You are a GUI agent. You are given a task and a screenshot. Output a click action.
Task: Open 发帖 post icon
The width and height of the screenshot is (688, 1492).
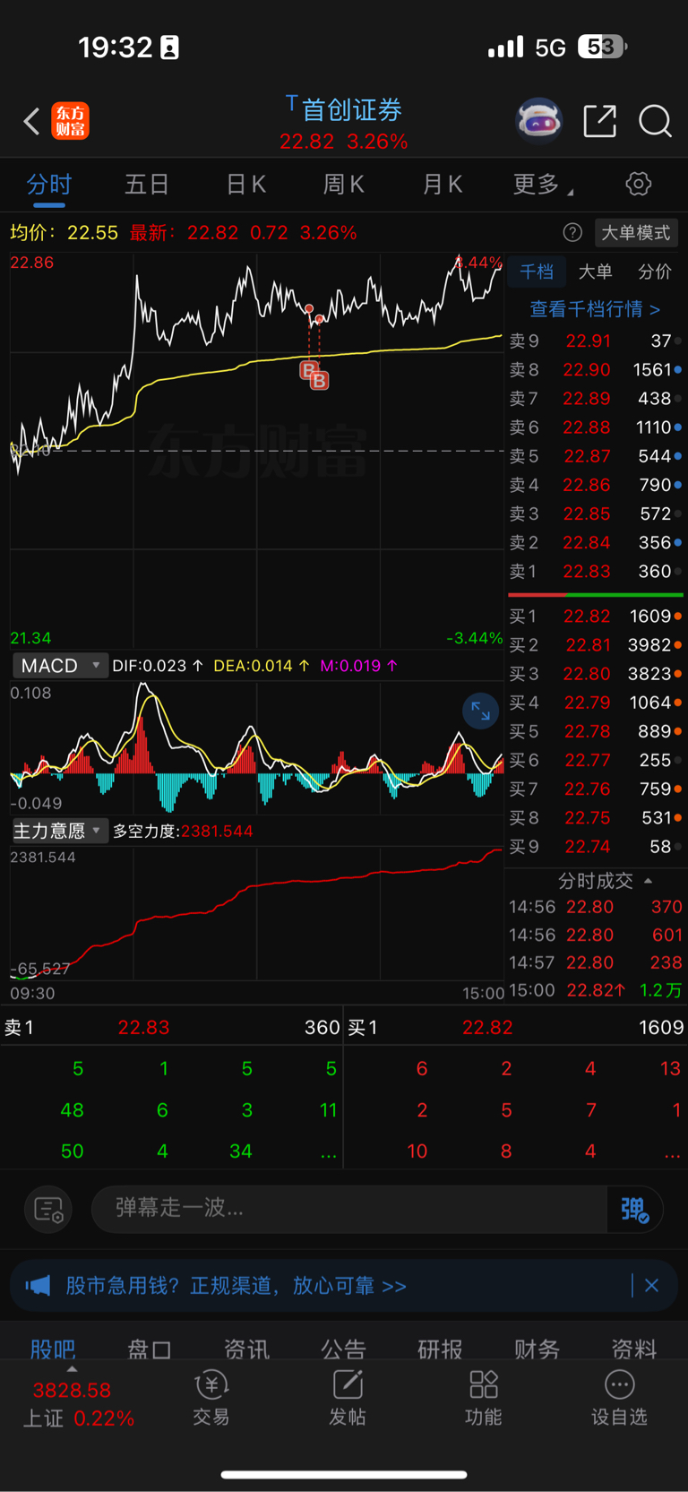(348, 1398)
